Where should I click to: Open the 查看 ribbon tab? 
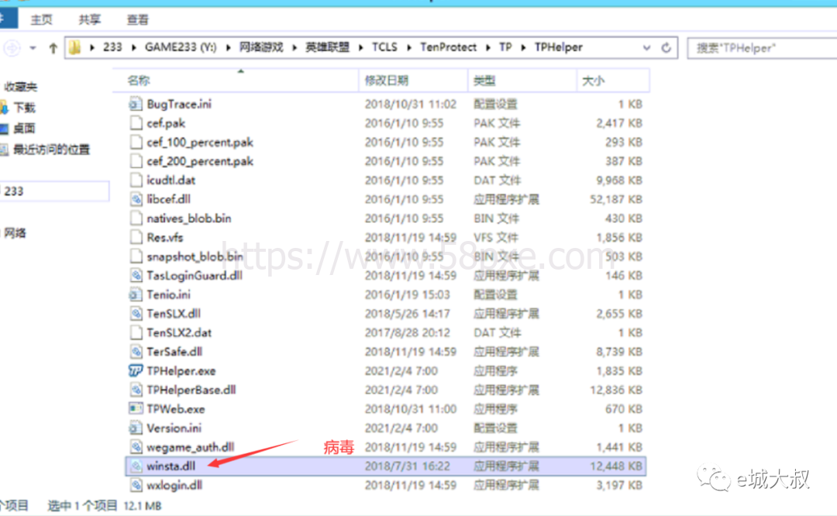138,19
